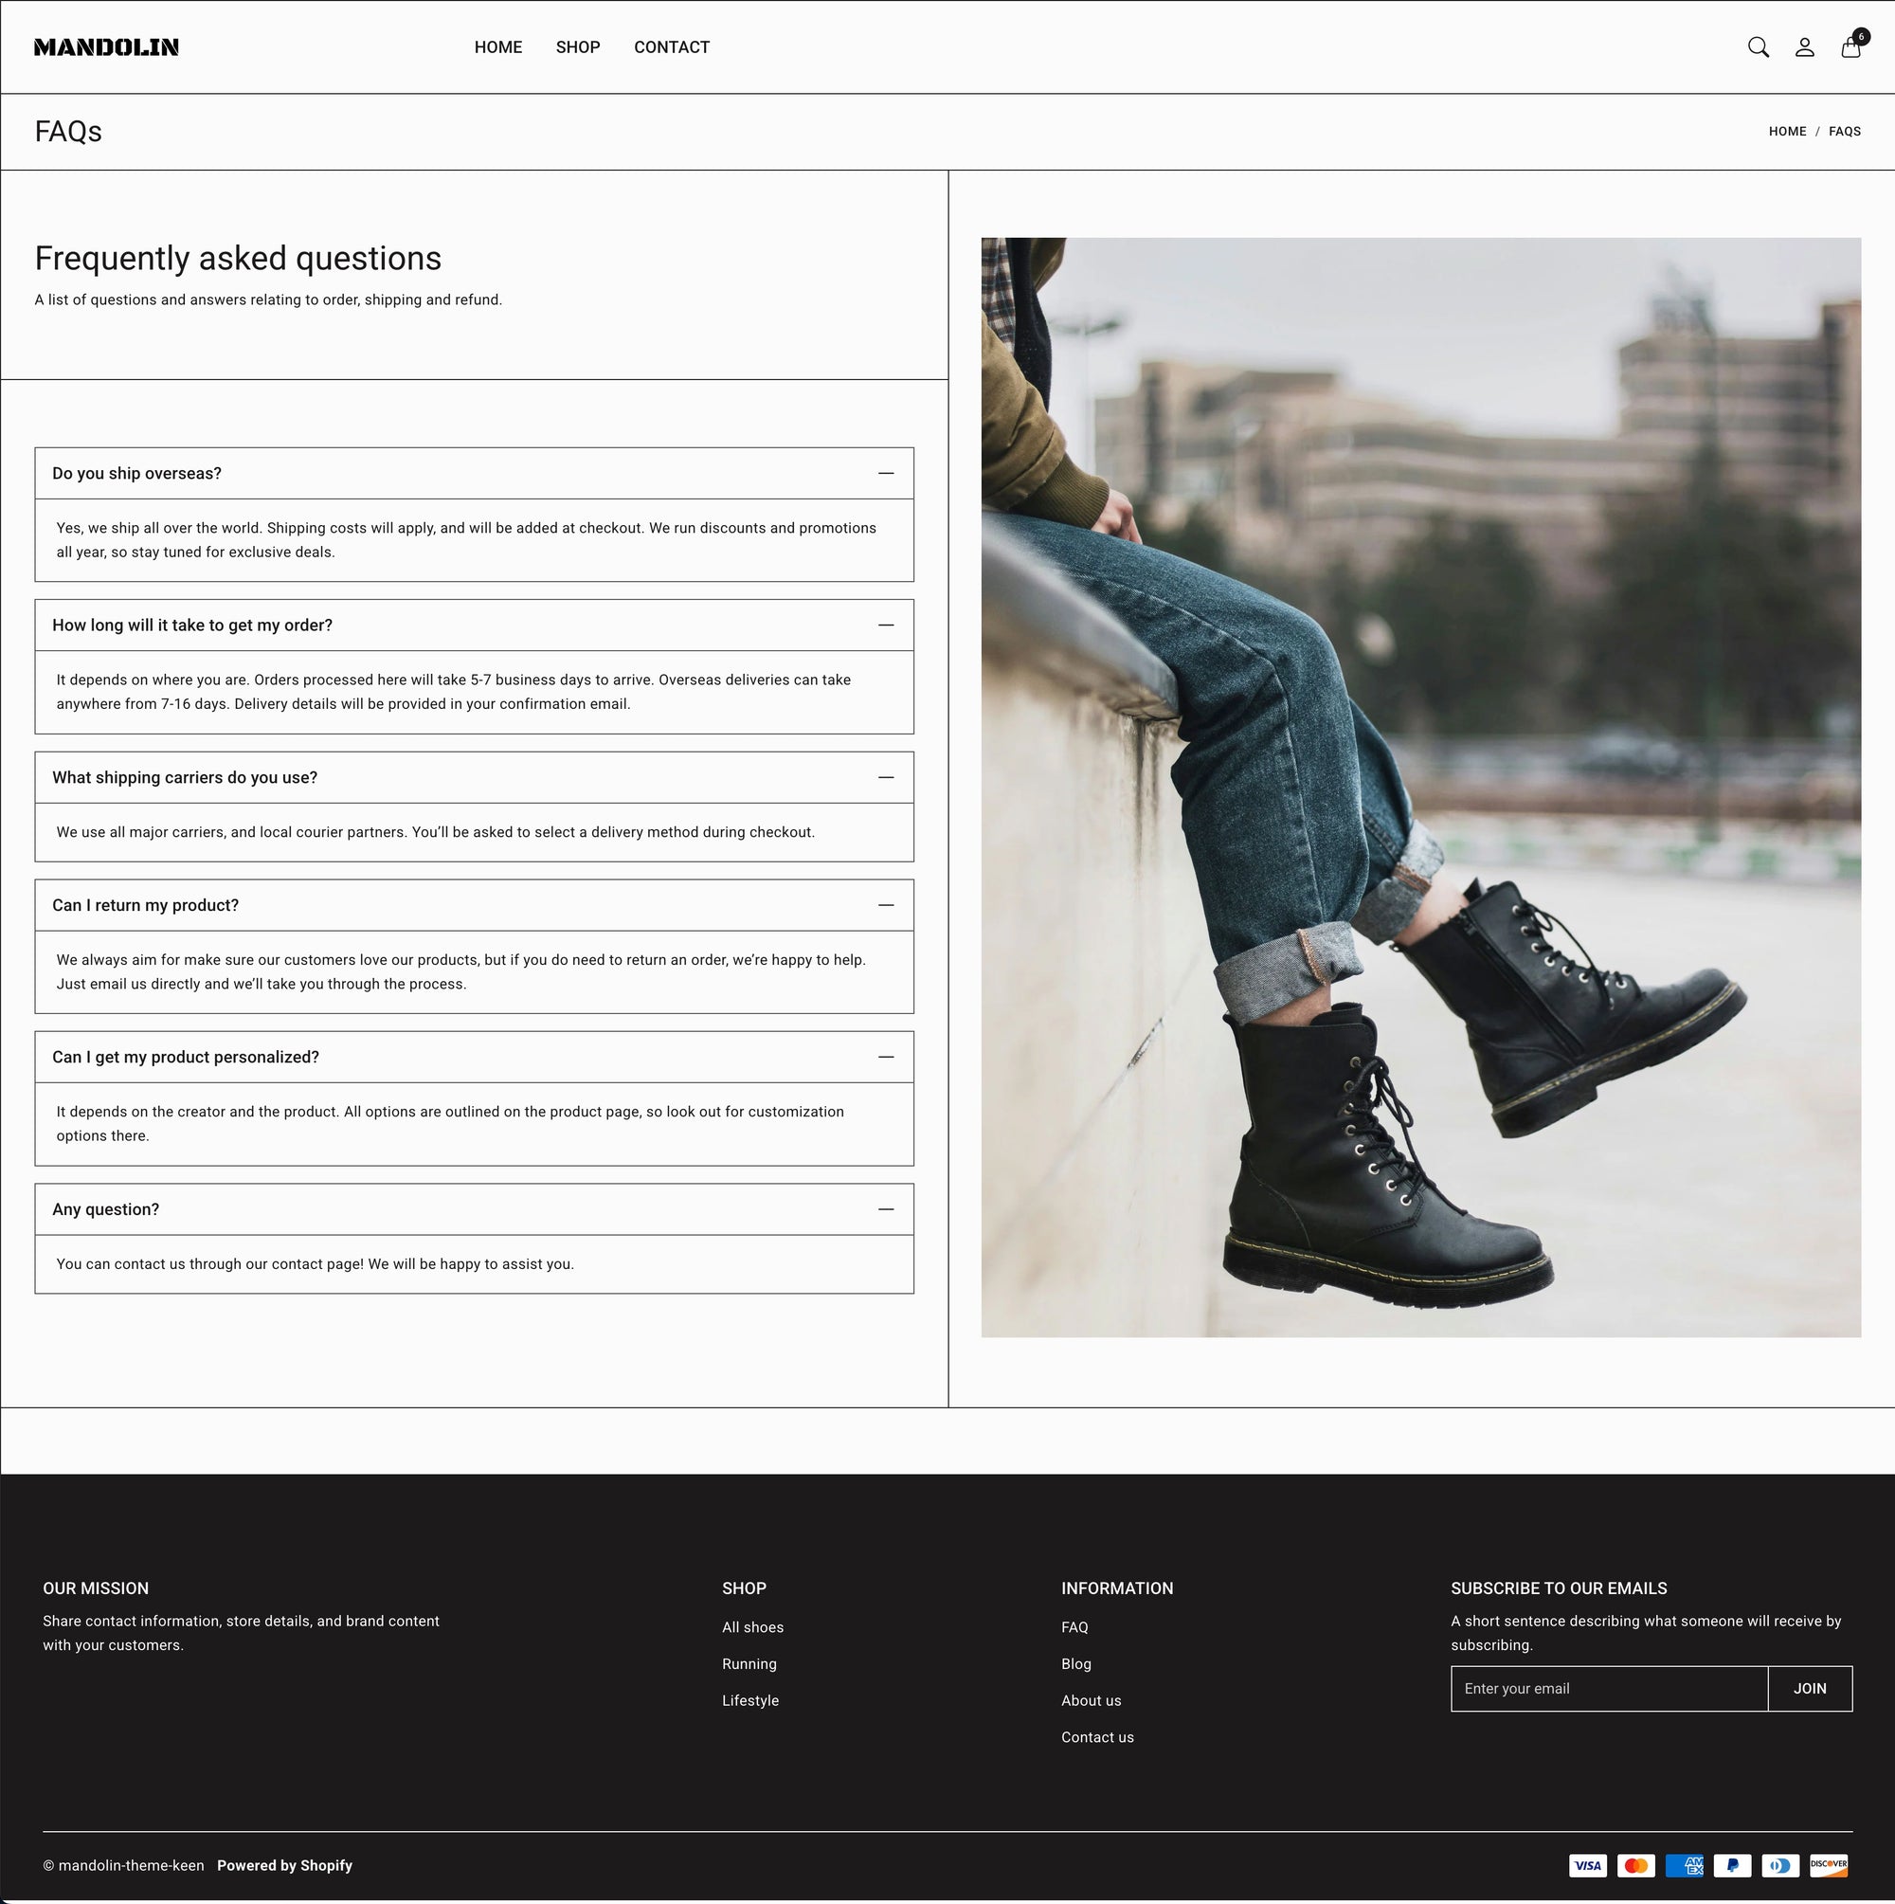Image resolution: width=1895 pixels, height=1904 pixels.
Task: Click the Visa payment icon
Action: [1588, 1864]
